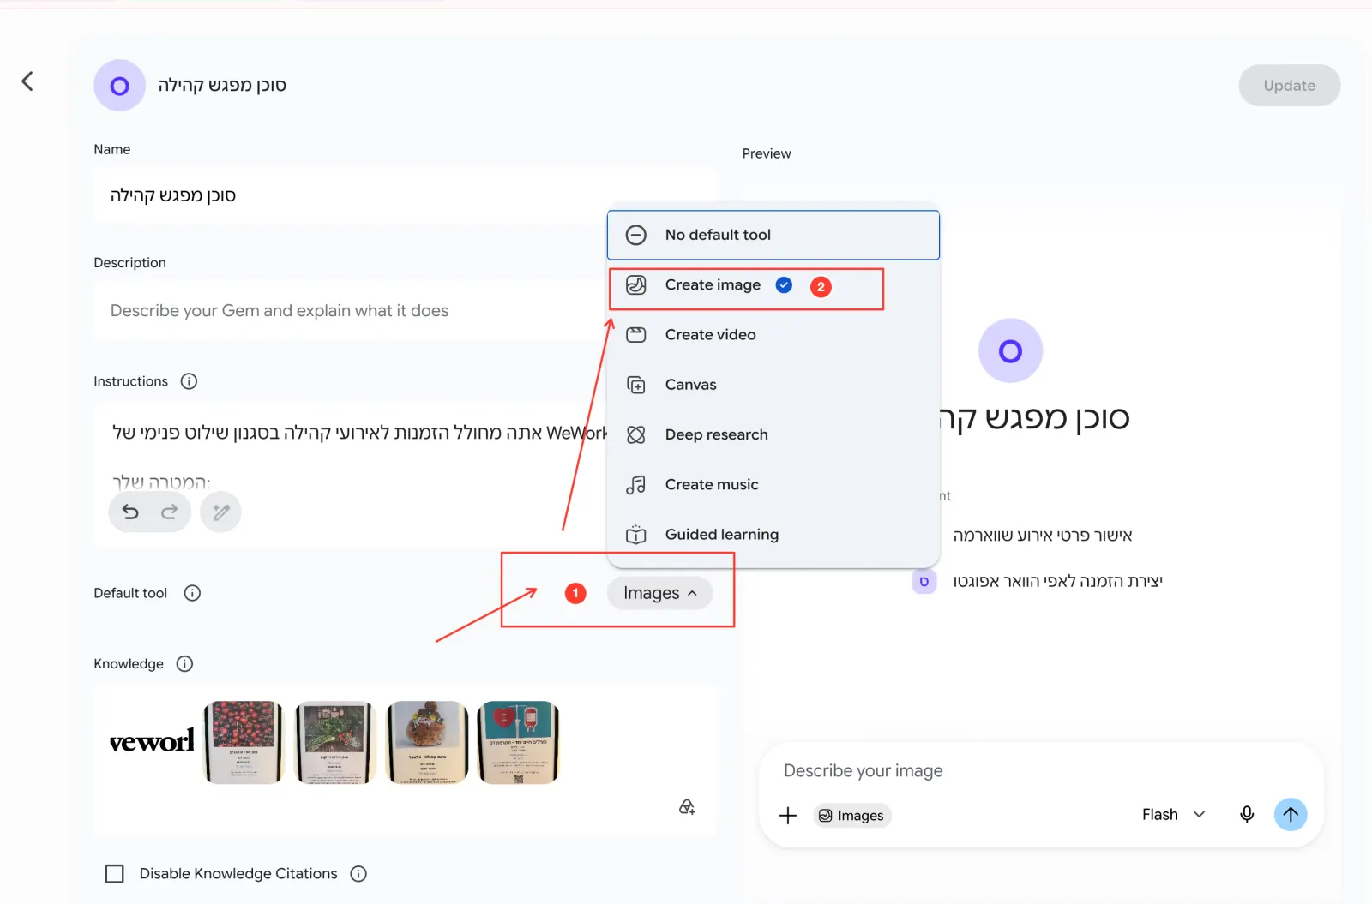Open the wework logo knowledge file
Viewport: 1372px width, 904px height.
152,742
